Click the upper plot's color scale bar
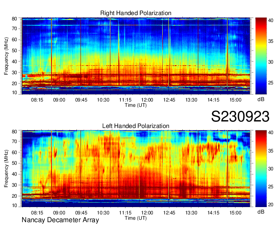The width and height of the screenshot is (278, 225). (261, 56)
